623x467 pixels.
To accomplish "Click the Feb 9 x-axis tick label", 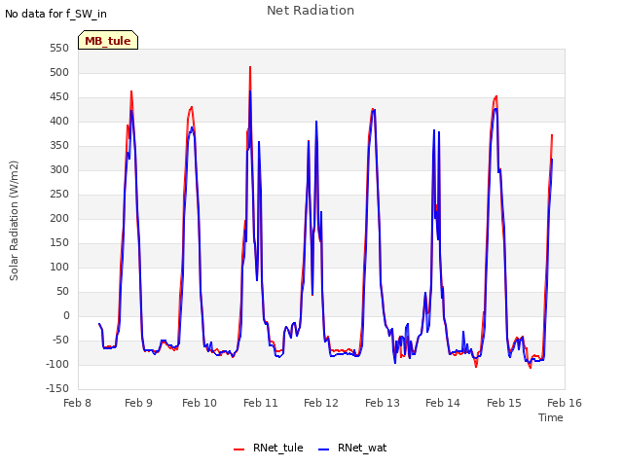I will click(138, 403).
